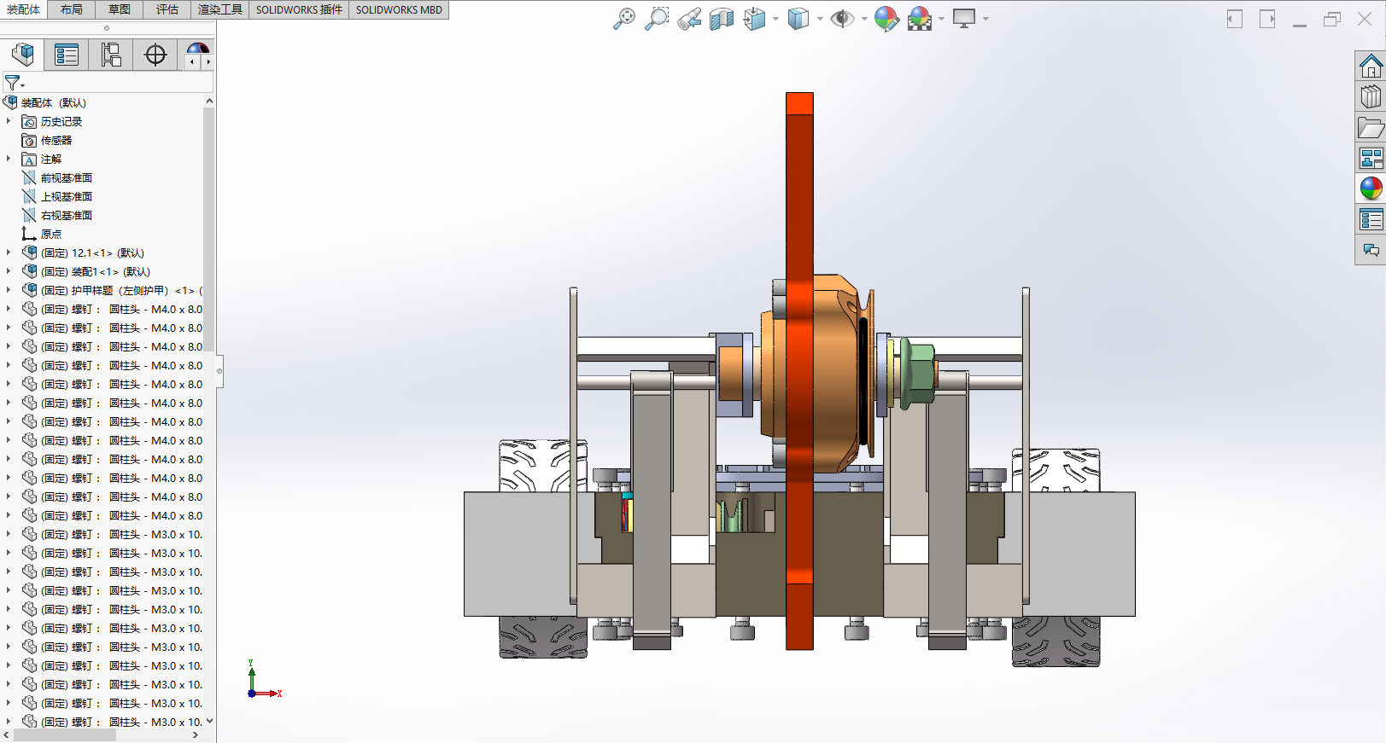
Task: Select the 右视基准面 plane in the tree
Action: (x=66, y=215)
